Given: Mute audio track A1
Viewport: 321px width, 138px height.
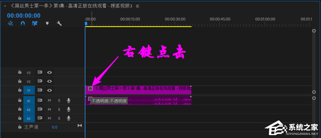Looking at the screenshot, I should click(x=50, y=101).
